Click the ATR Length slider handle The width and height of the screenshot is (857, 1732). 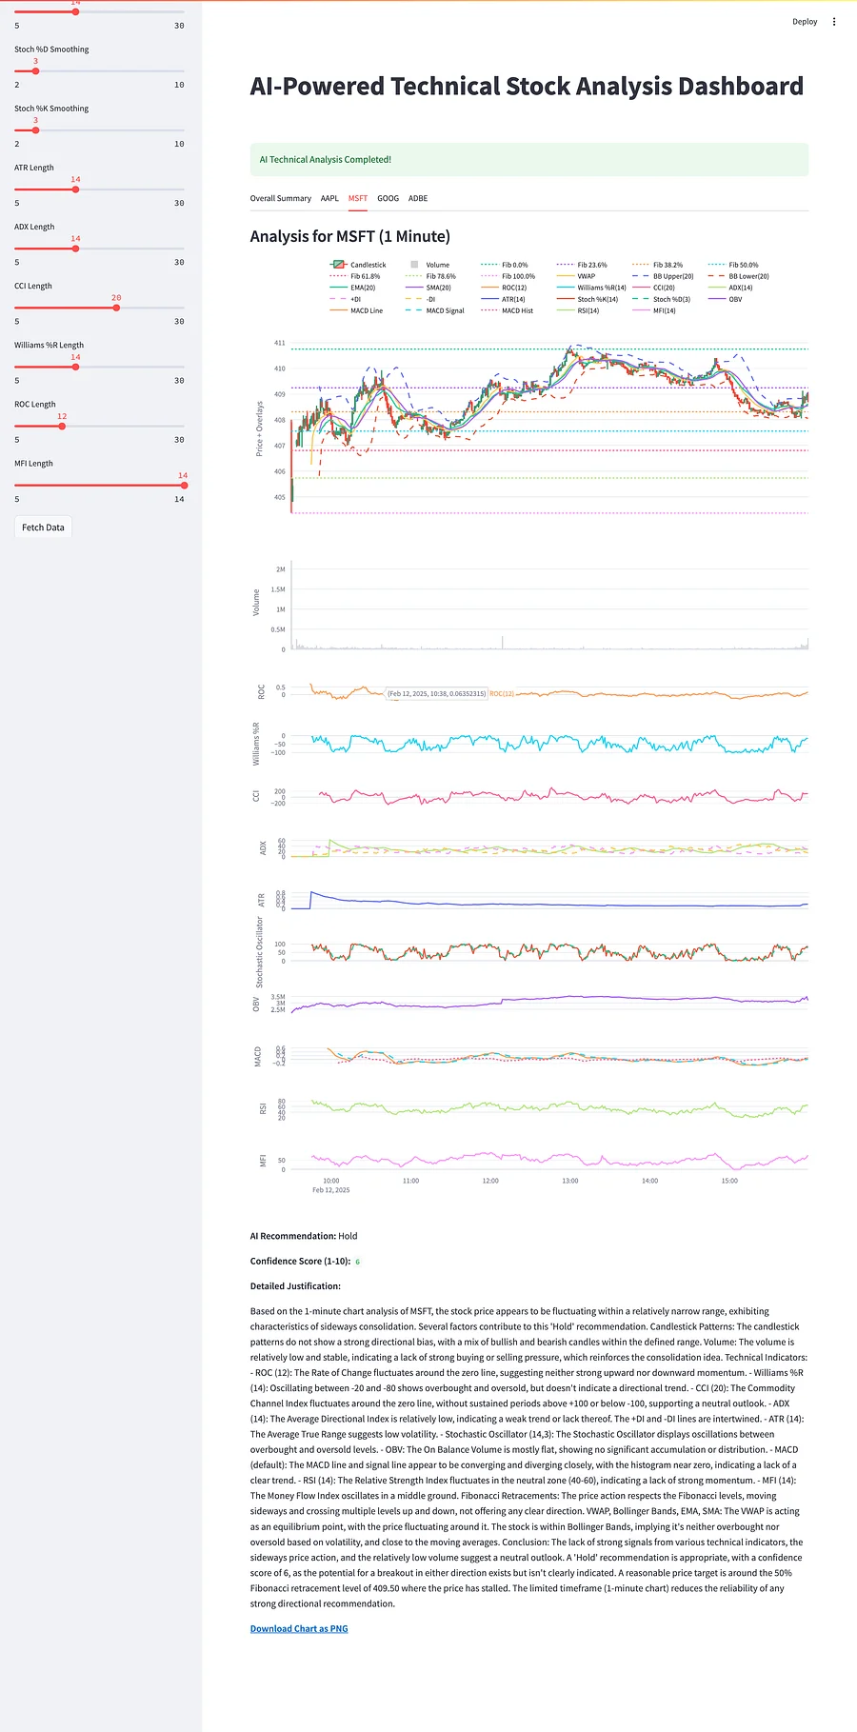pos(75,189)
